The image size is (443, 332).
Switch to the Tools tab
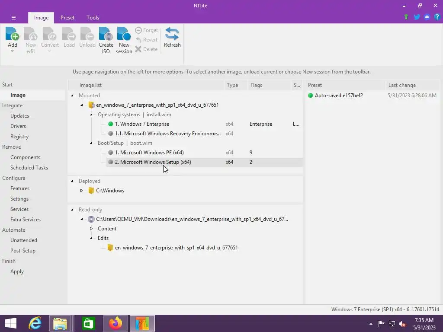pos(93,17)
